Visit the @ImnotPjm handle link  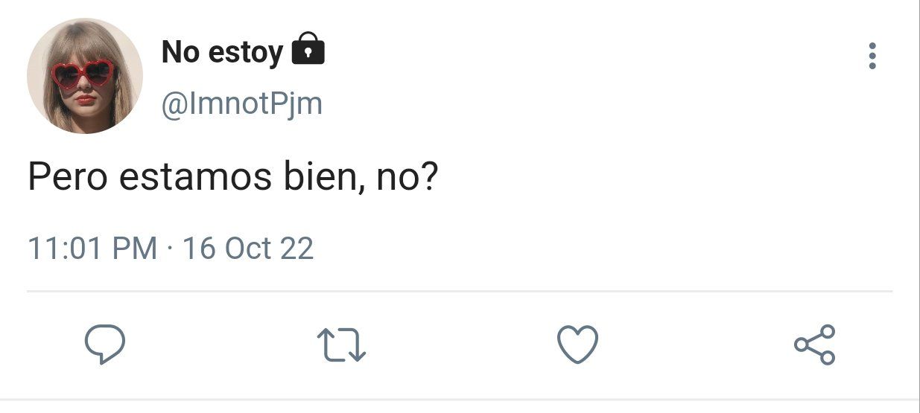click(242, 104)
